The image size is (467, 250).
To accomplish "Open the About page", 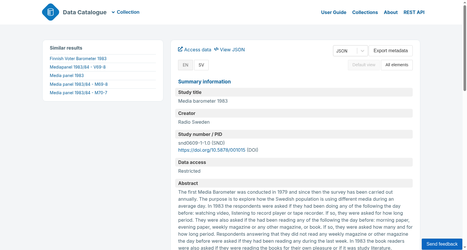I will click(391, 12).
